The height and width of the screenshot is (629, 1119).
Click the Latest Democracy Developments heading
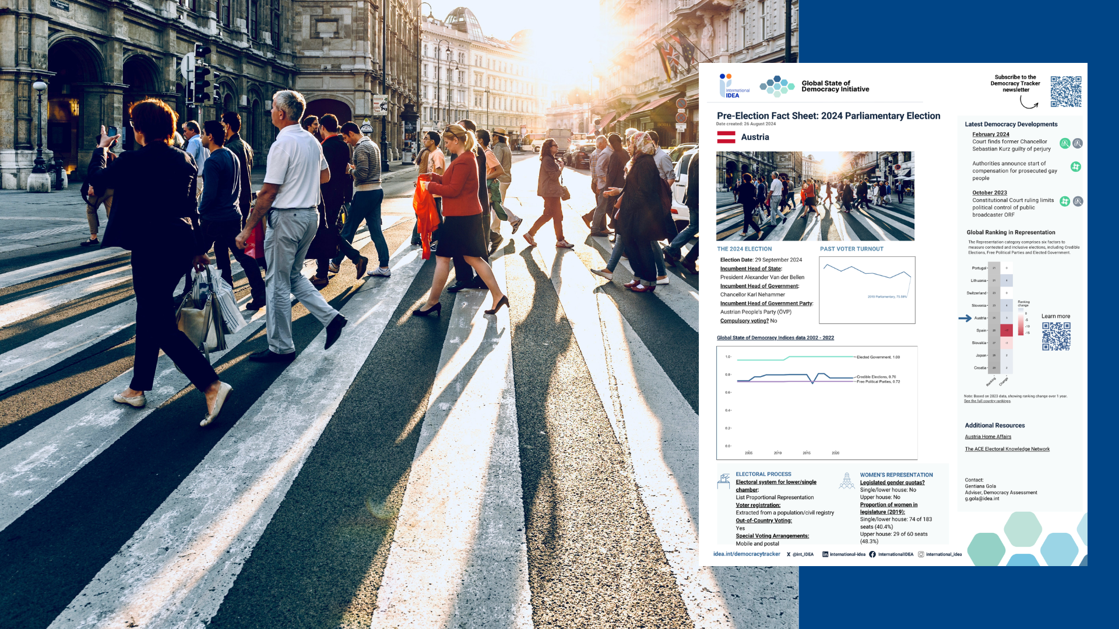(x=1011, y=125)
